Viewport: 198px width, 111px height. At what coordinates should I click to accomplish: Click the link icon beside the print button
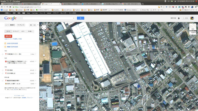pyautogui.click(x=34, y=25)
